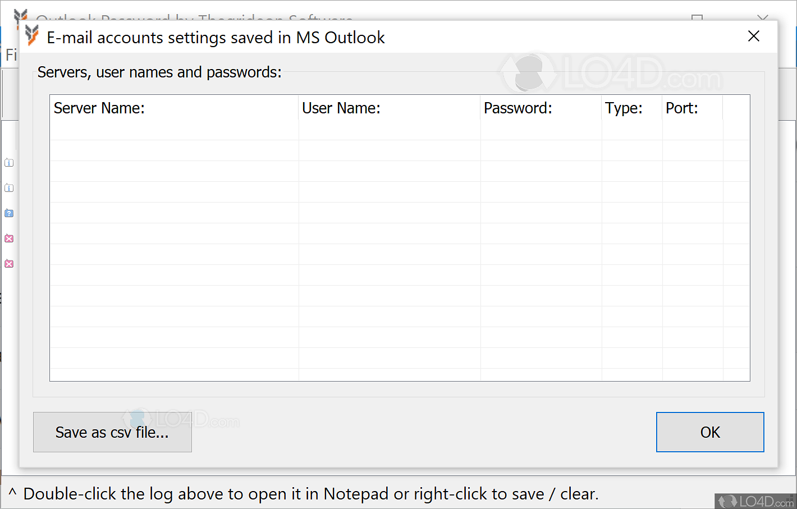Click the app icon on main window title bar
The width and height of the screenshot is (797, 509).
point(20,17)
